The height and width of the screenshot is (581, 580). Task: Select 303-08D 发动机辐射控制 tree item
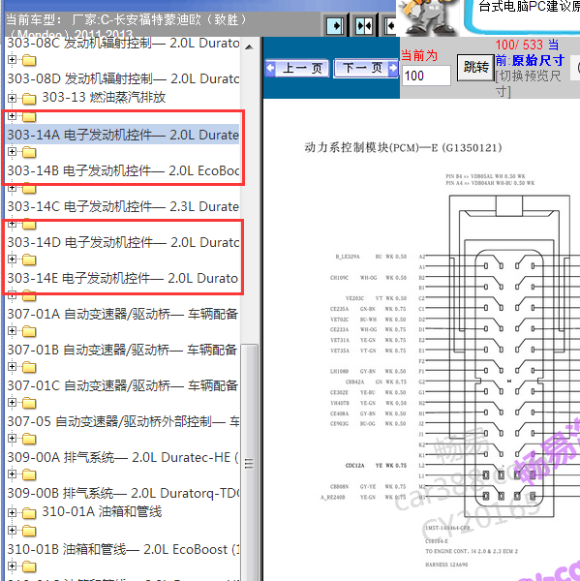click(x=123, y=78)
